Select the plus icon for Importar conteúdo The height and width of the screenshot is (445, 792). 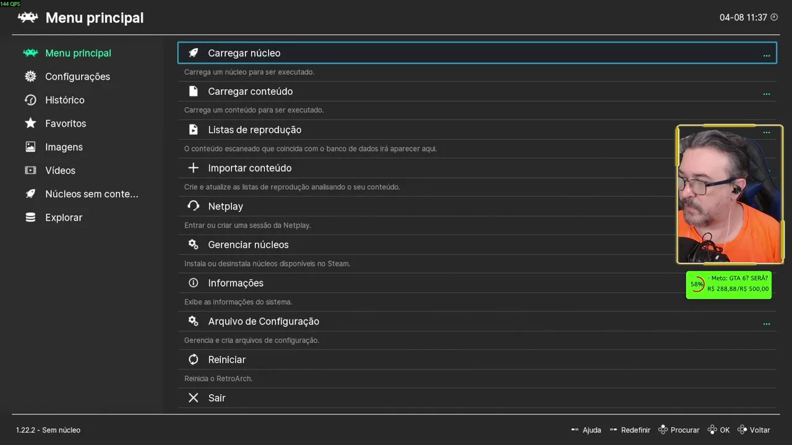click(194, 168)
